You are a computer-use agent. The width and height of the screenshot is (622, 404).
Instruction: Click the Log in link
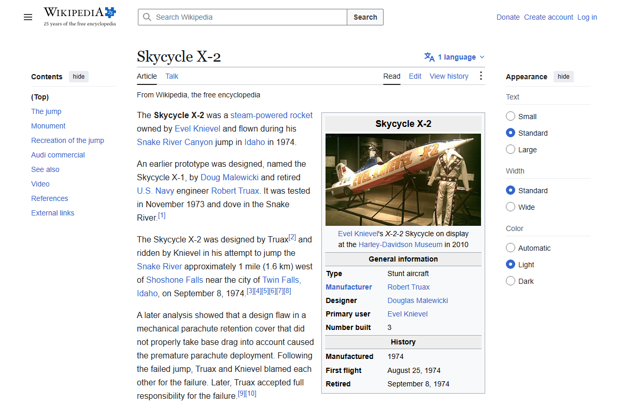(587, 17)
